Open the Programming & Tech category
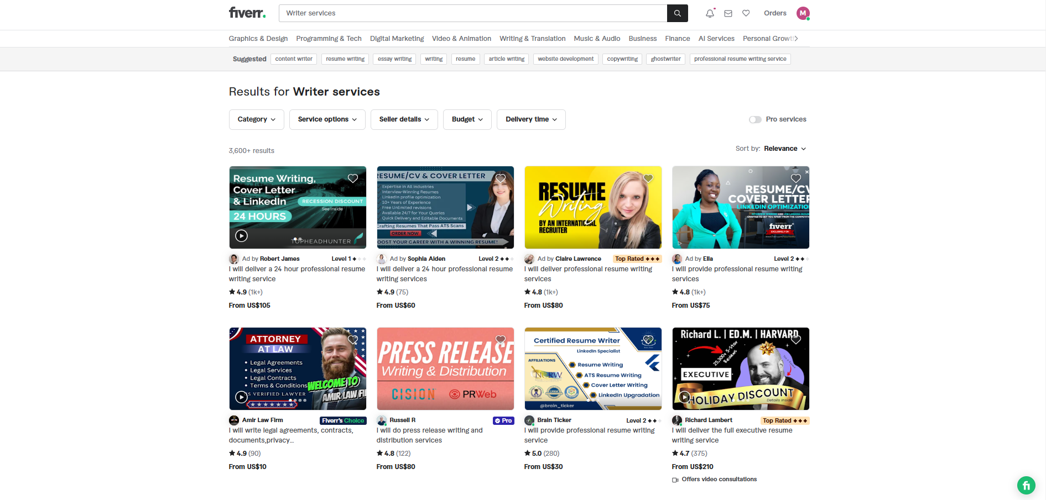 click(x=329, y=39)
